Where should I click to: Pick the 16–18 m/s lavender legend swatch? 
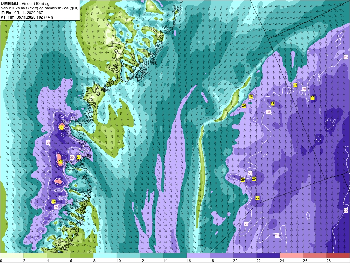pos(198,255)
